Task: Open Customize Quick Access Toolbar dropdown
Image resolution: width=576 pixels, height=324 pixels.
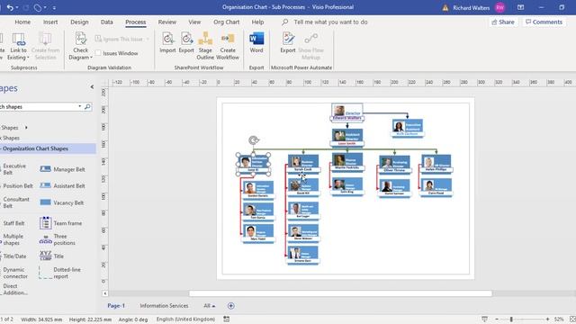Action: pyautogui.click(x=54, y=8)
